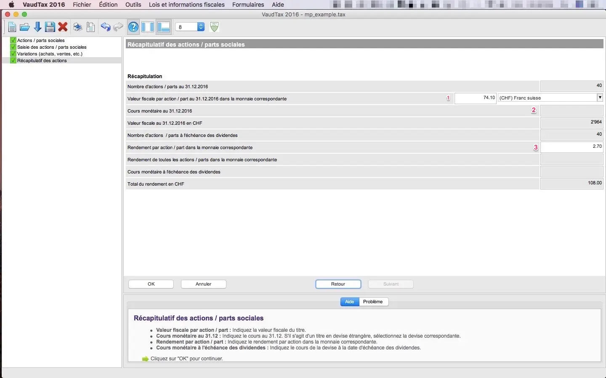Click the Valeur fiscale en CHF value 2'964
The height and width of the screenshot is (378, 606).
[x=571, y=123]
